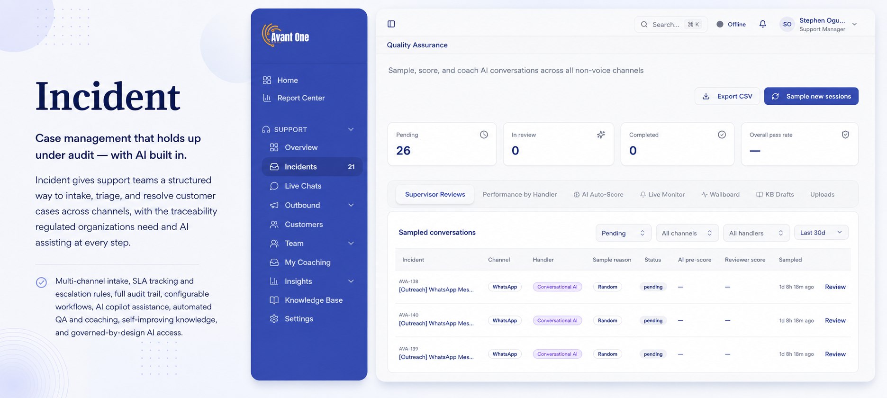Click the Report Center chart icon
Screen dimensions: 887x398
267,98
